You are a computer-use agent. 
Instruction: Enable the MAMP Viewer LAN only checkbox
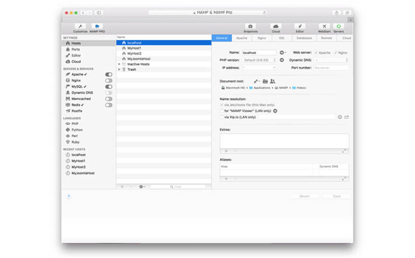coord(222,111)
